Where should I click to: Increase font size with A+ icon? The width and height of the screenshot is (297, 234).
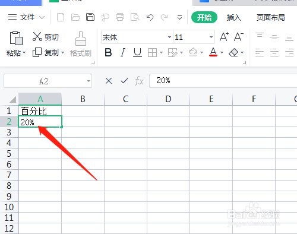(x=224, y=37)
